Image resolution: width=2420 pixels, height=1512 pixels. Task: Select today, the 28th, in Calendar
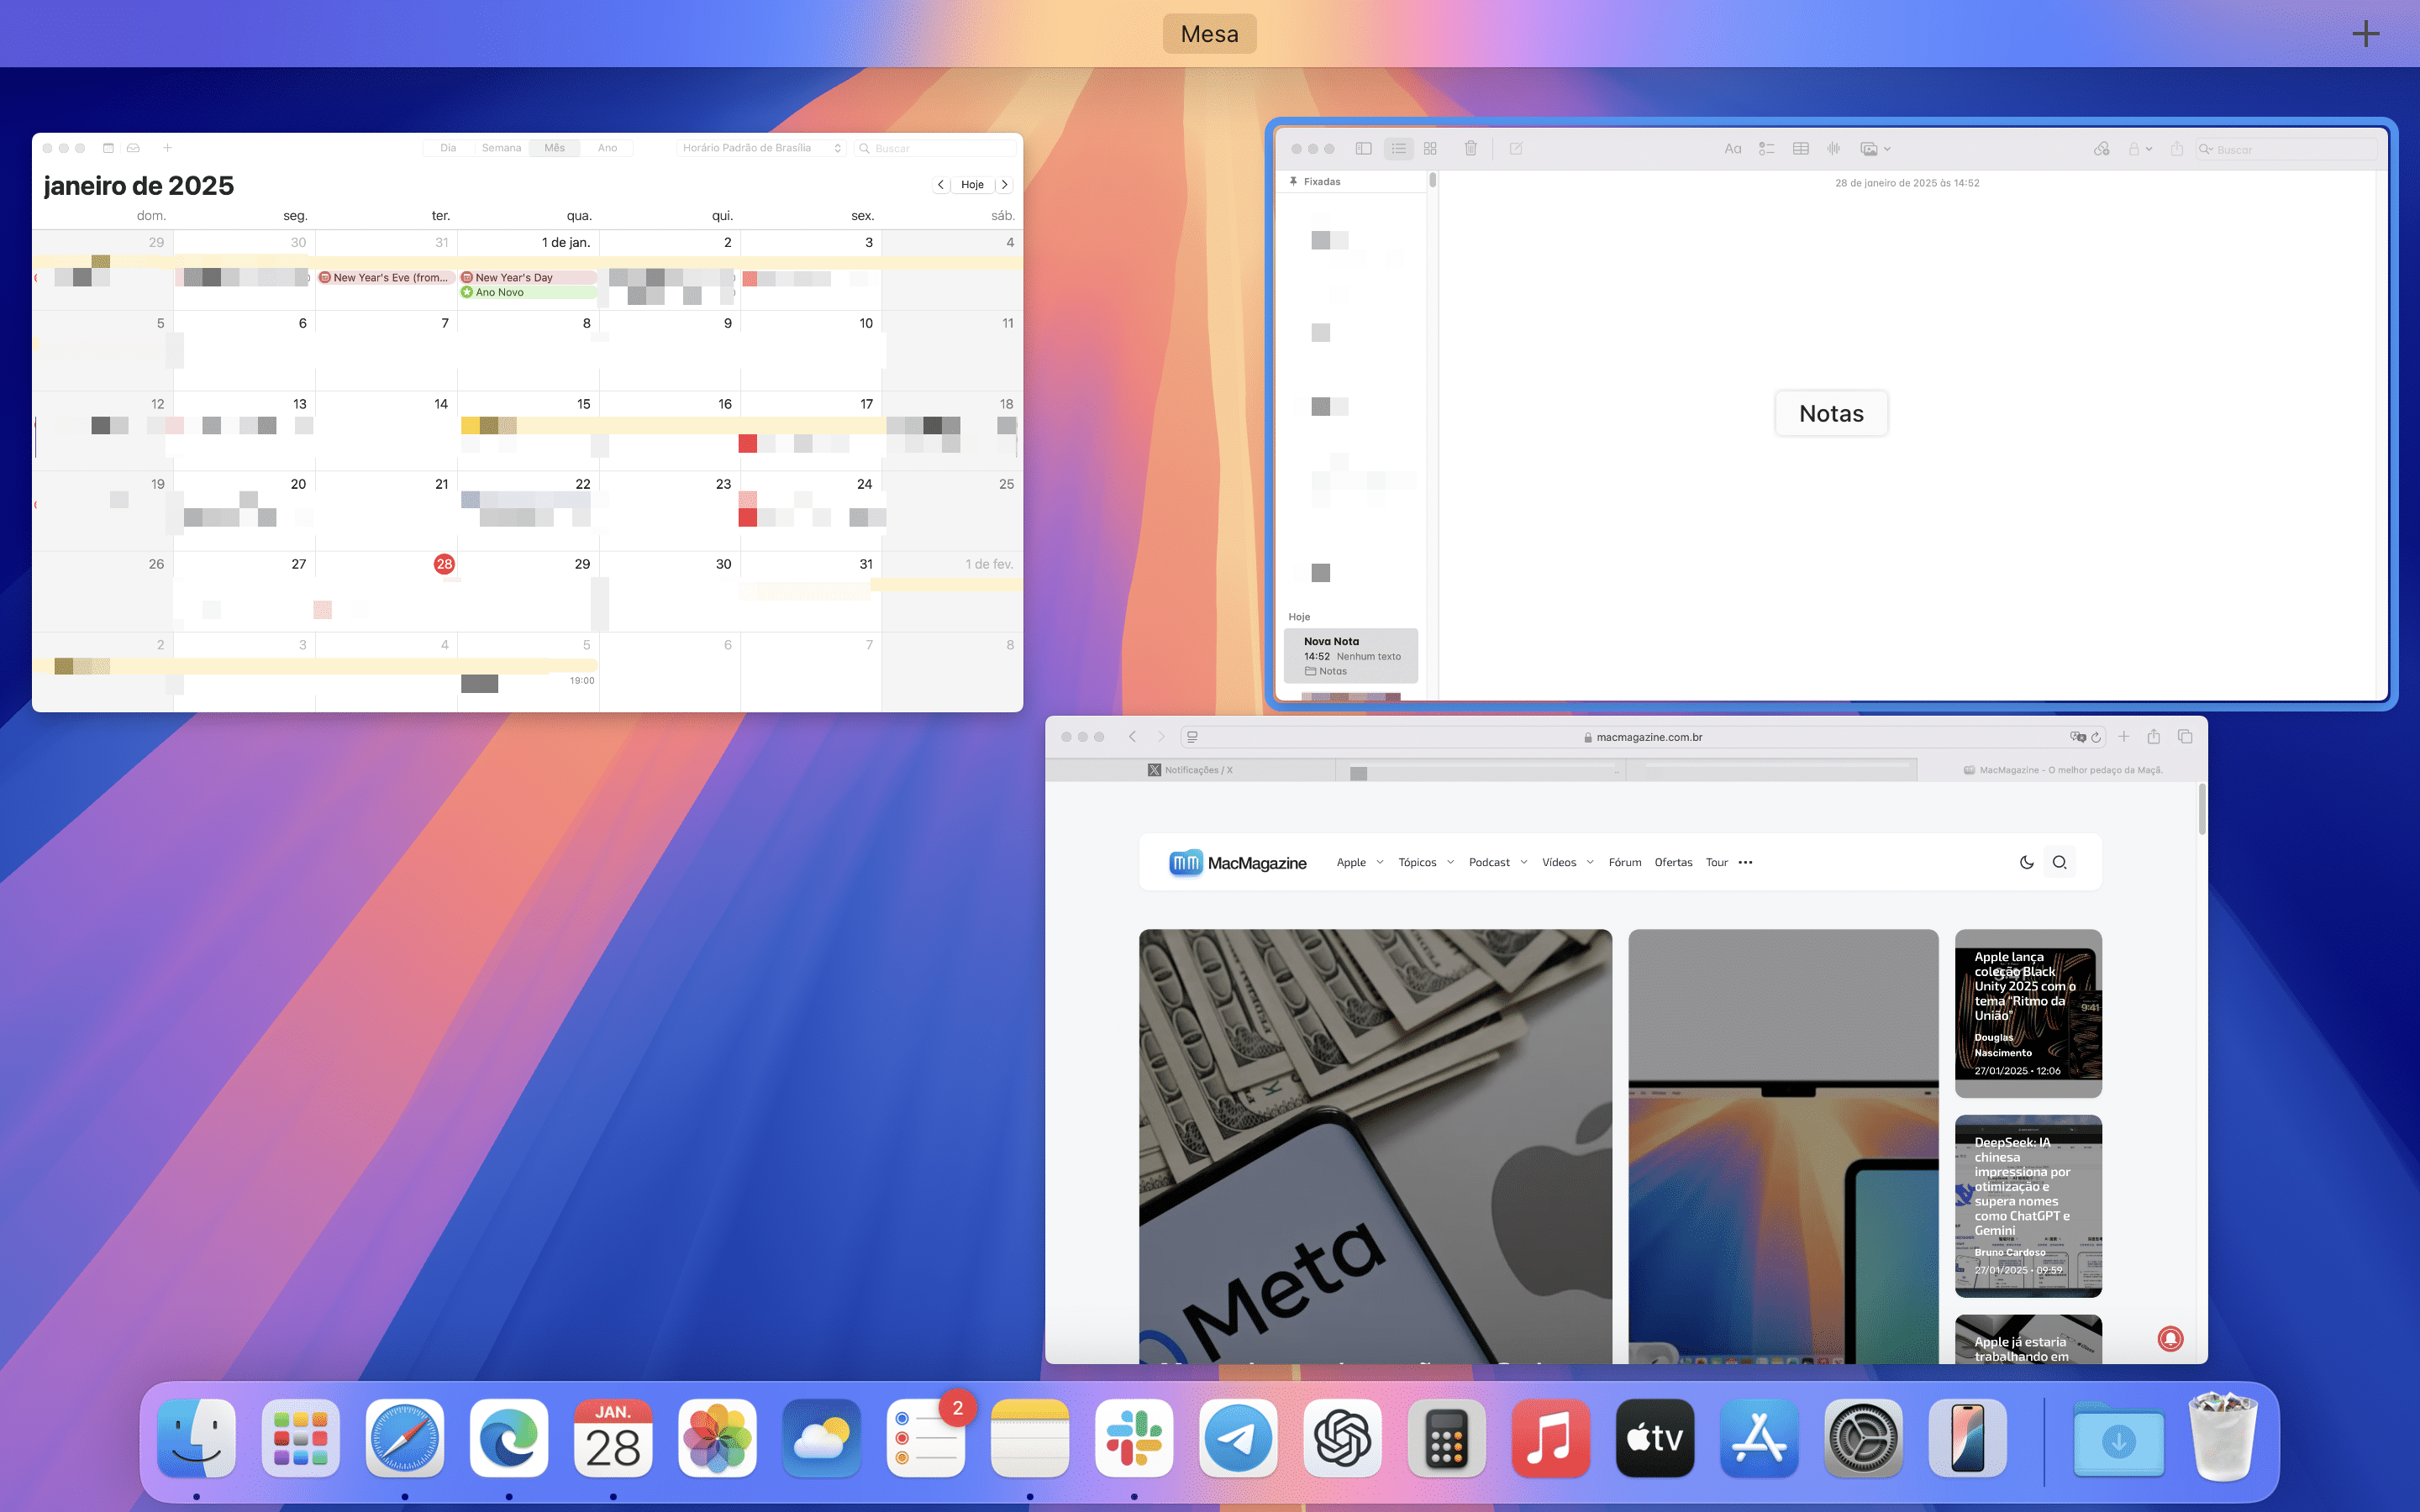pyautogui.click(x=444, y=564)
